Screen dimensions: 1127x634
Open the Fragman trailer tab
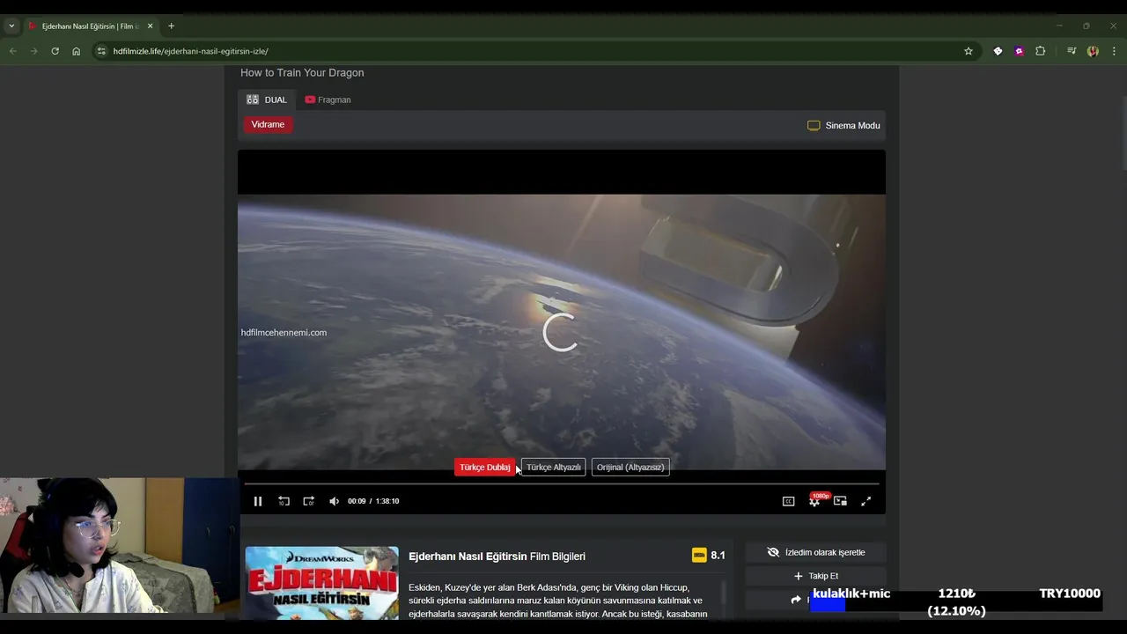click(328, 100)
